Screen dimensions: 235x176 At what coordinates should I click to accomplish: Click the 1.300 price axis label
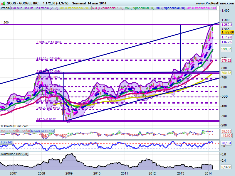[225, 20]
